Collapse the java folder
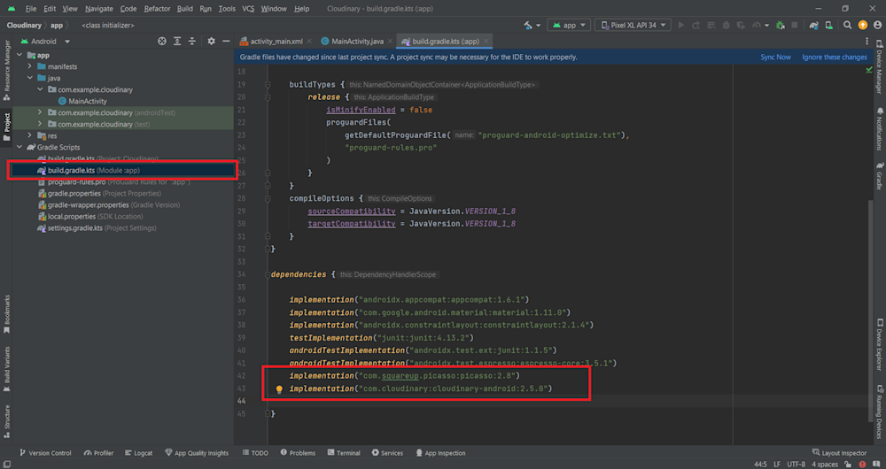Screen dimensions: 886x469 point(30,78)
